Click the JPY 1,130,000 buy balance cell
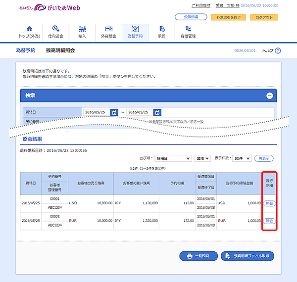 pyautogui.click(x=137, y=203)
